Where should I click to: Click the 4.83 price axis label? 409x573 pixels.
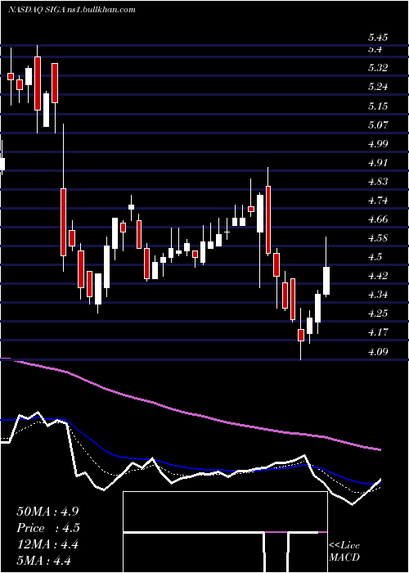point(378,182)
